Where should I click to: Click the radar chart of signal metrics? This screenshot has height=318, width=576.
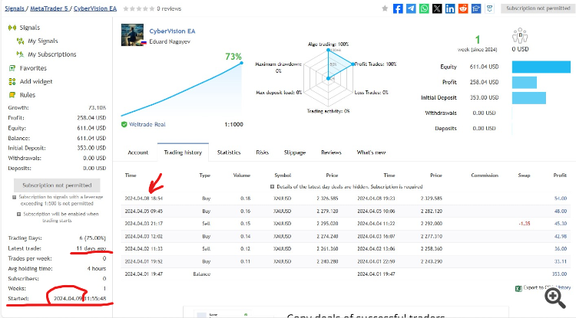click(x=328, y=78)
